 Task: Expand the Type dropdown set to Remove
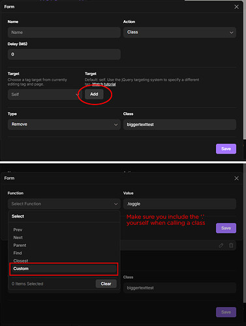64,124
